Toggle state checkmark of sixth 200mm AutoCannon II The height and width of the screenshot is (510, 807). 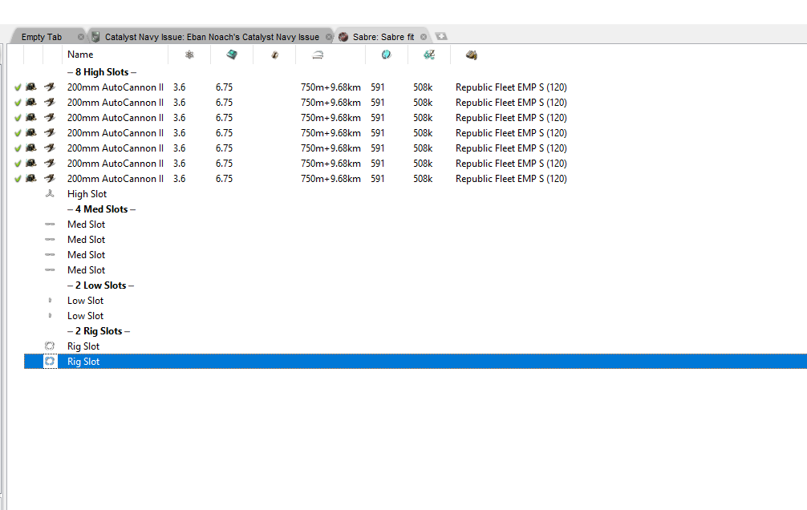pyautogui.click(x=18, y=164)
